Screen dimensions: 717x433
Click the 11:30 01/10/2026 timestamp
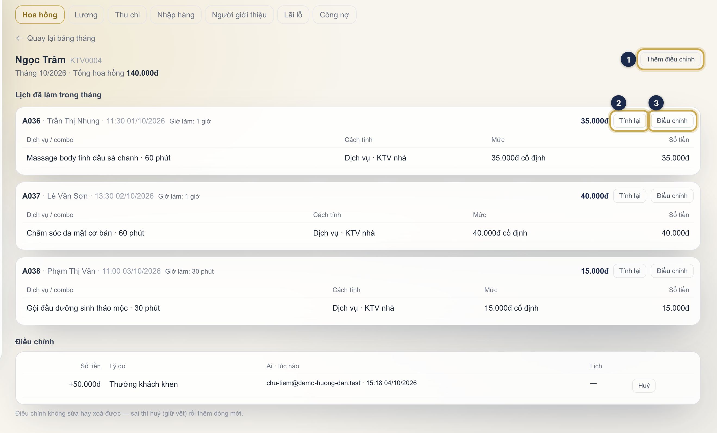pyautogui.click(x=136, y=121)
